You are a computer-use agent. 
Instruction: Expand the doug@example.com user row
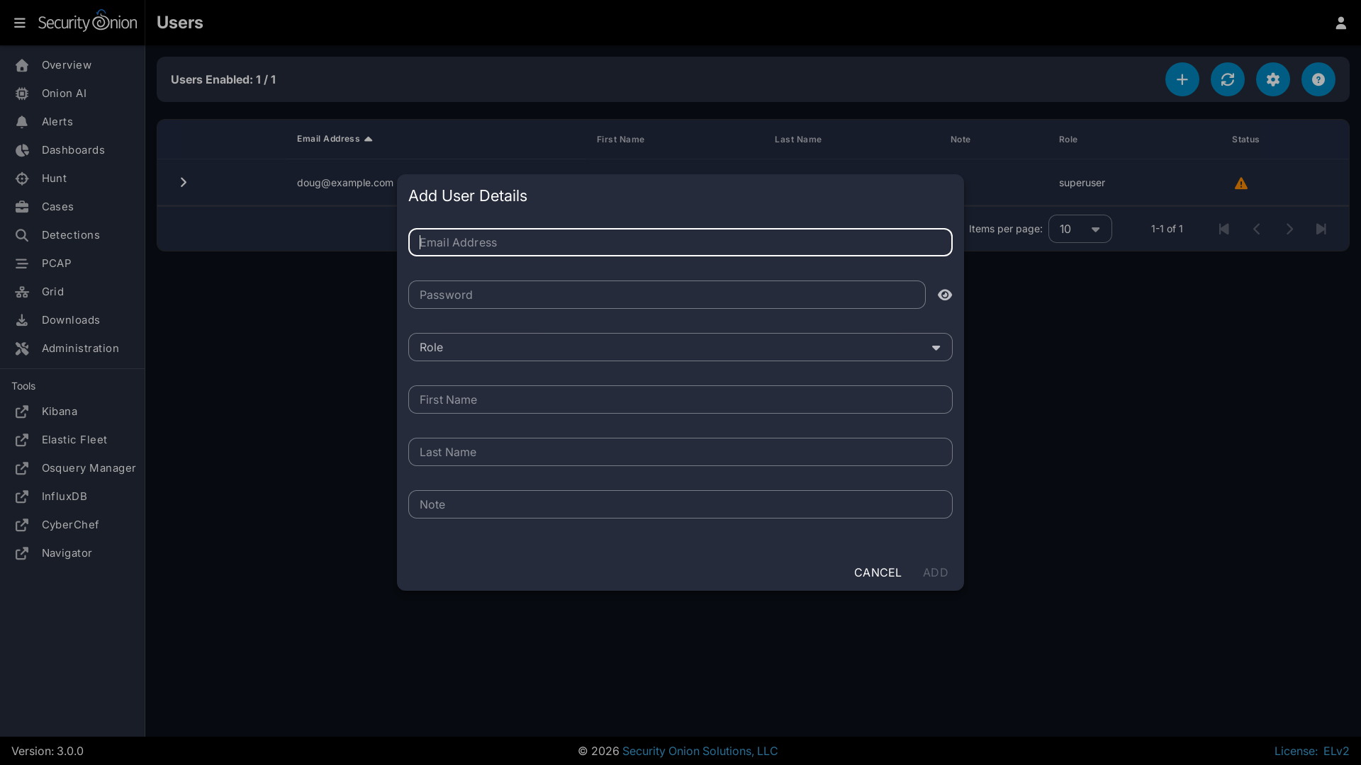click(184, 183)
